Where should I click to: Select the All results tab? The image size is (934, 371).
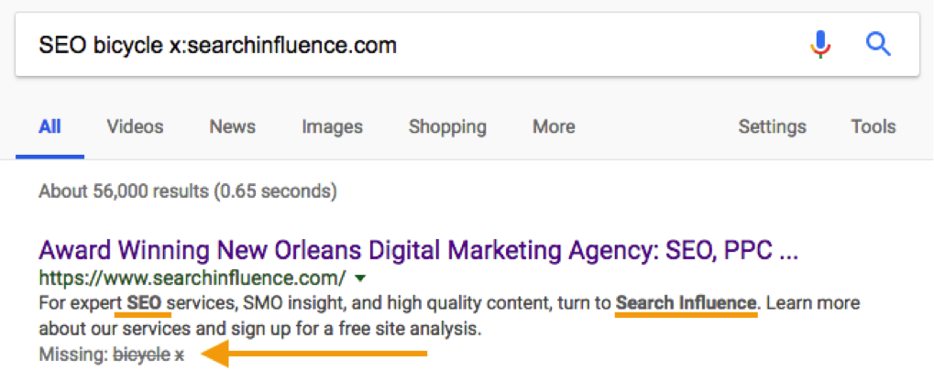pyautogui.click(x=49, y=126)
